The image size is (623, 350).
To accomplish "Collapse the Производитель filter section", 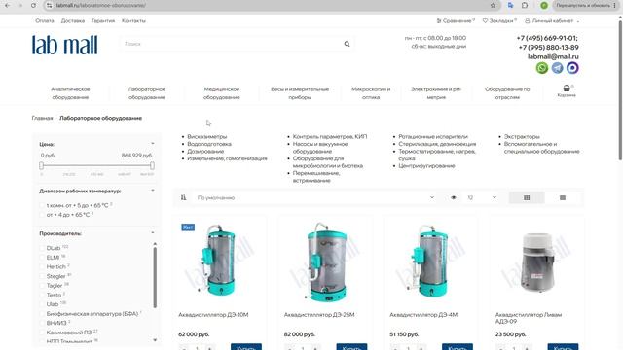I will (x=153, y=233).
